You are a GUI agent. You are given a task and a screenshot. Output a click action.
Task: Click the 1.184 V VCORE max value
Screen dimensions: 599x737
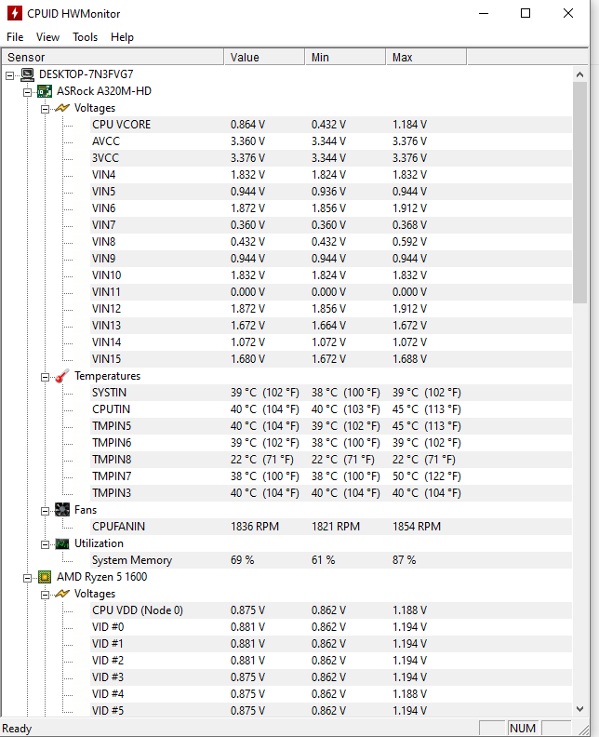409,125
